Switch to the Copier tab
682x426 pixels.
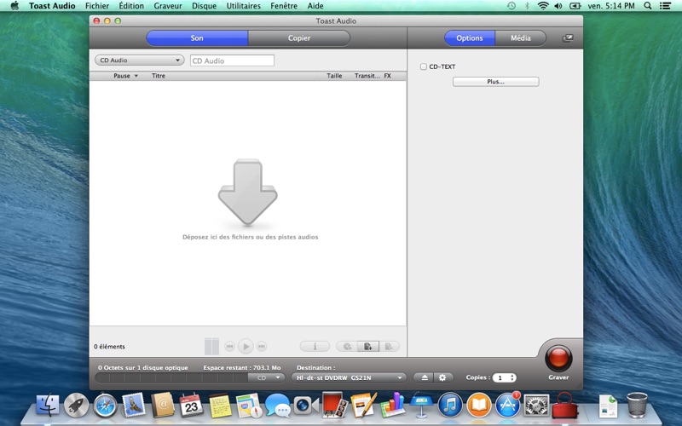(299, 38)
